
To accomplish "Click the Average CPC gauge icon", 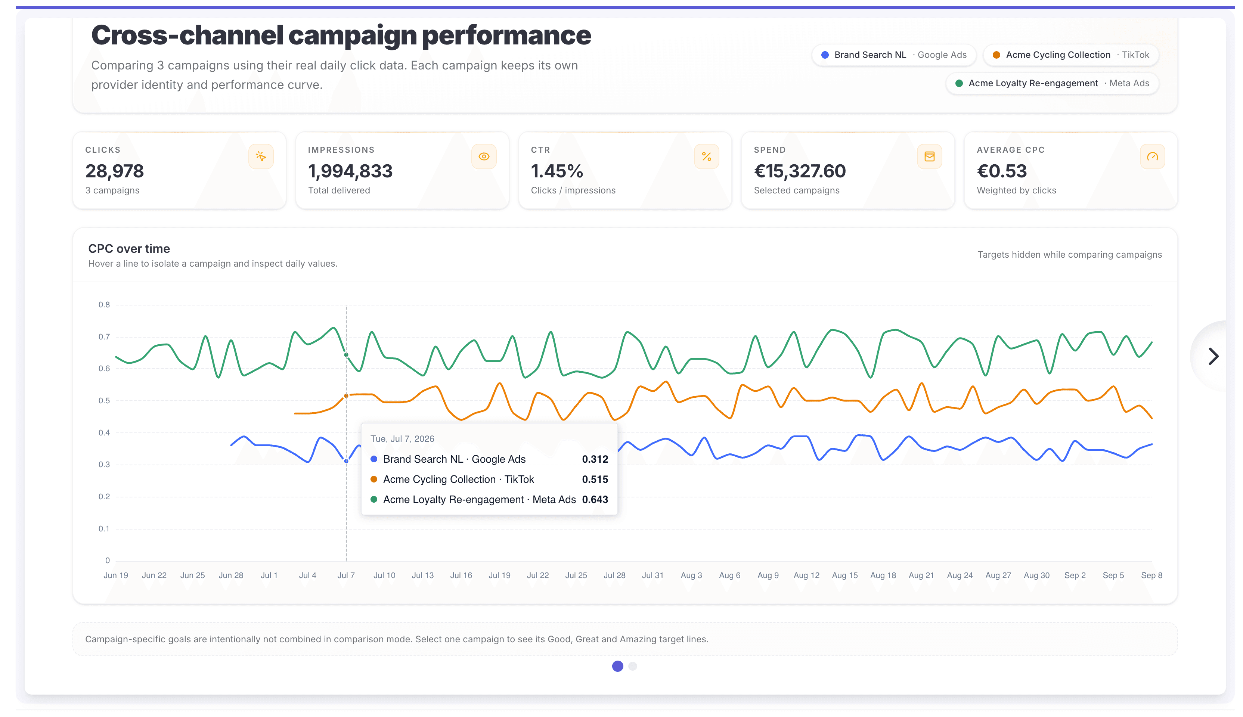I will tap(1152, 156).
